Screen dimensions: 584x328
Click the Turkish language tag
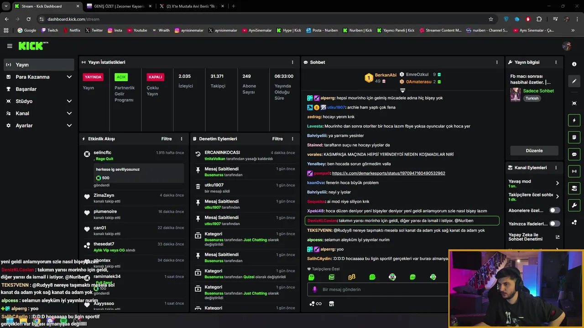tap(532, 98)
